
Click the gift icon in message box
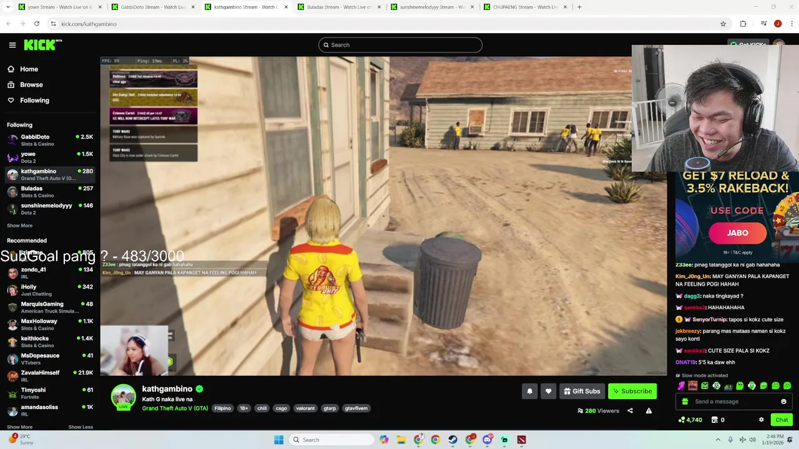coord(685,402)
